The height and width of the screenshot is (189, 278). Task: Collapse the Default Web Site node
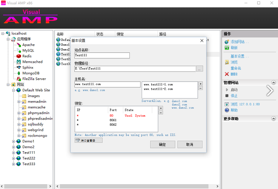[x=13, y=90]
